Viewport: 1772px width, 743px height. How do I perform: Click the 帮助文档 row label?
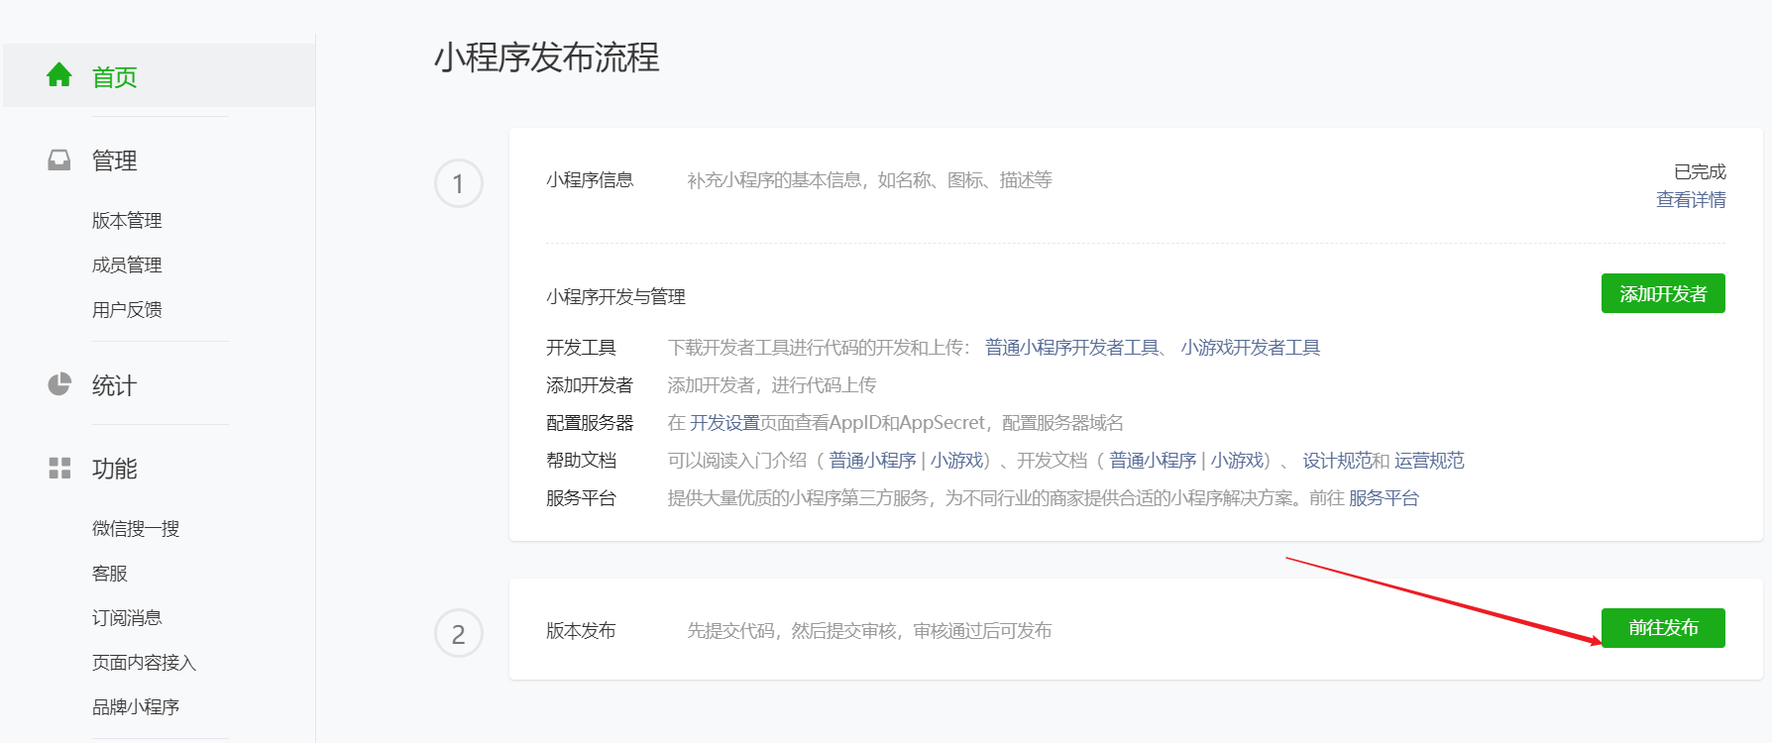[581, 460]
